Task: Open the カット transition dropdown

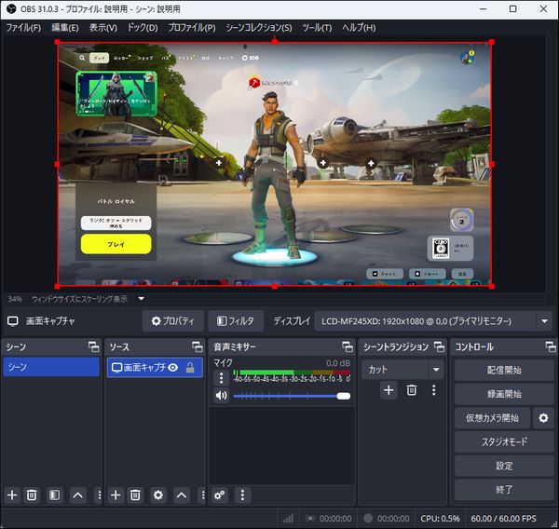Action: click(x=402, y=370)
